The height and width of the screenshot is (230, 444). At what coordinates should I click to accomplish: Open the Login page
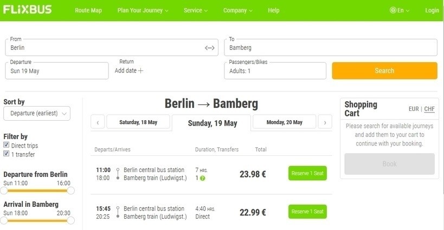[432, 10]
